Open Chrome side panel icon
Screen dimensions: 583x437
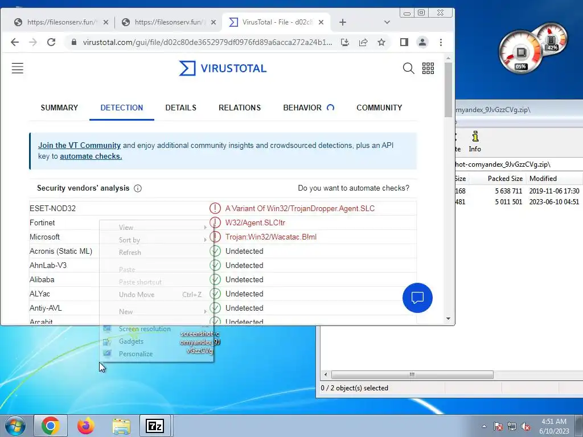point(404,42)
